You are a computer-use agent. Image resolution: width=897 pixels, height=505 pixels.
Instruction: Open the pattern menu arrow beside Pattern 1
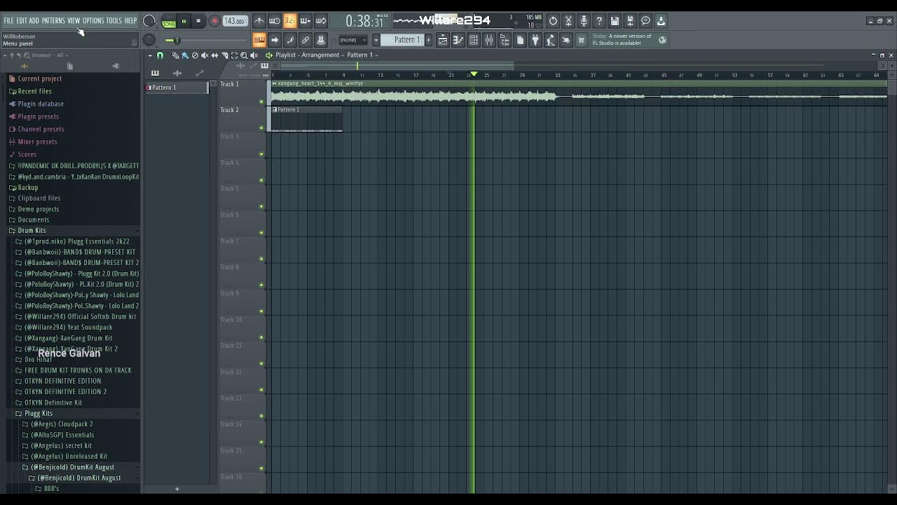click(x=376, y=40)
